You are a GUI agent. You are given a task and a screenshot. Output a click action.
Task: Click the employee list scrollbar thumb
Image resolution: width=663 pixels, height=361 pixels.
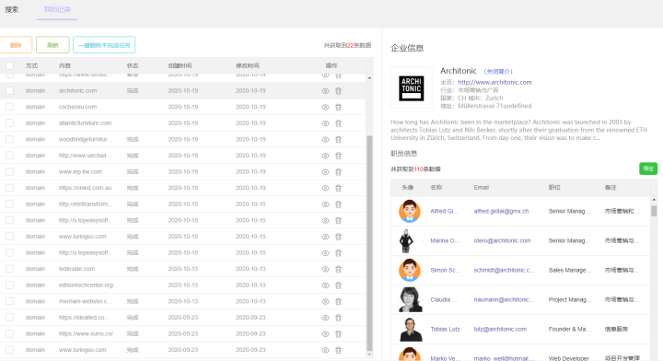[654, 211]
